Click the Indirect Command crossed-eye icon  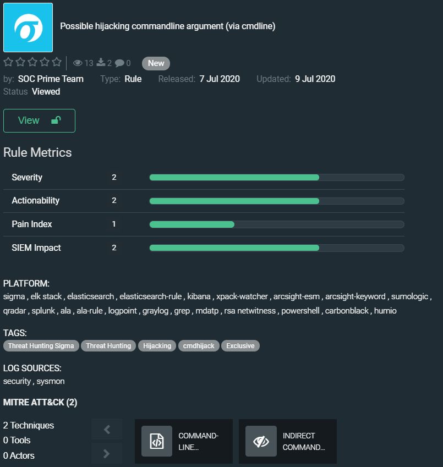tap(261, 441)
